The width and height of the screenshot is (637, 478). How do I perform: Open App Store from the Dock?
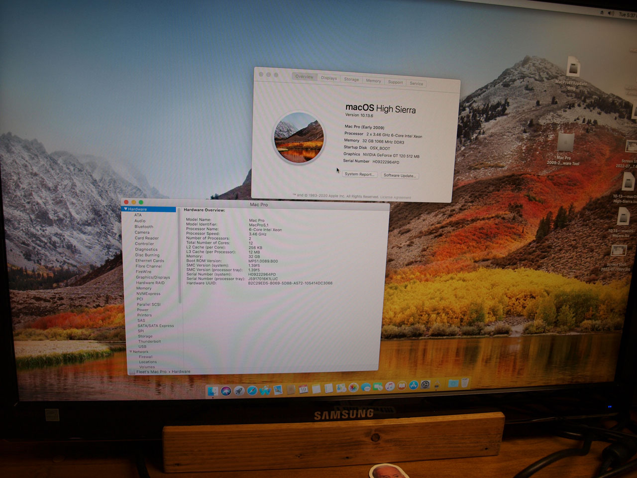(414, 385)
